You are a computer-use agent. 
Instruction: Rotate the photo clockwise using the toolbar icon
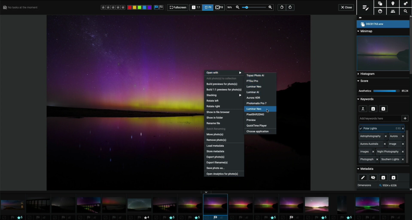point(290,7)
